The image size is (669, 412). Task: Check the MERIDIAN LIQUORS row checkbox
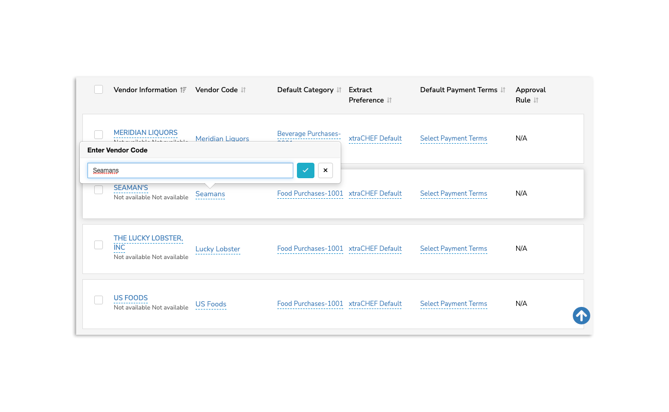(98, 135)
